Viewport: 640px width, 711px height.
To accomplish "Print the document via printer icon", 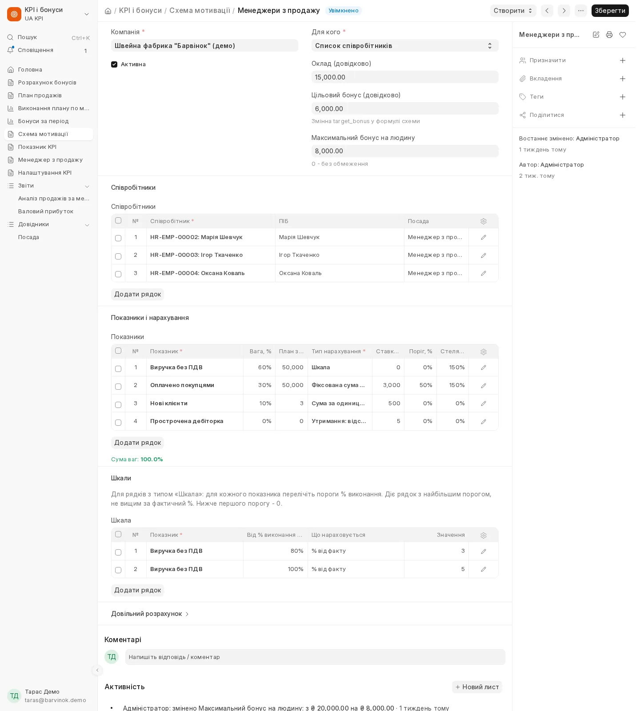I will click(x=609, y=35).
